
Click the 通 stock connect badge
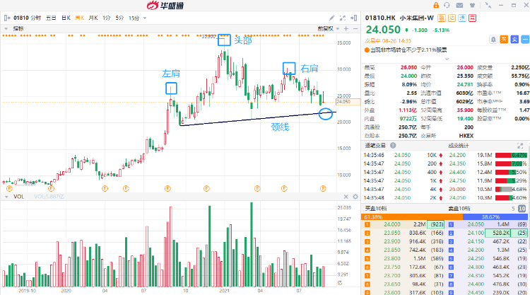pos(462,18)
